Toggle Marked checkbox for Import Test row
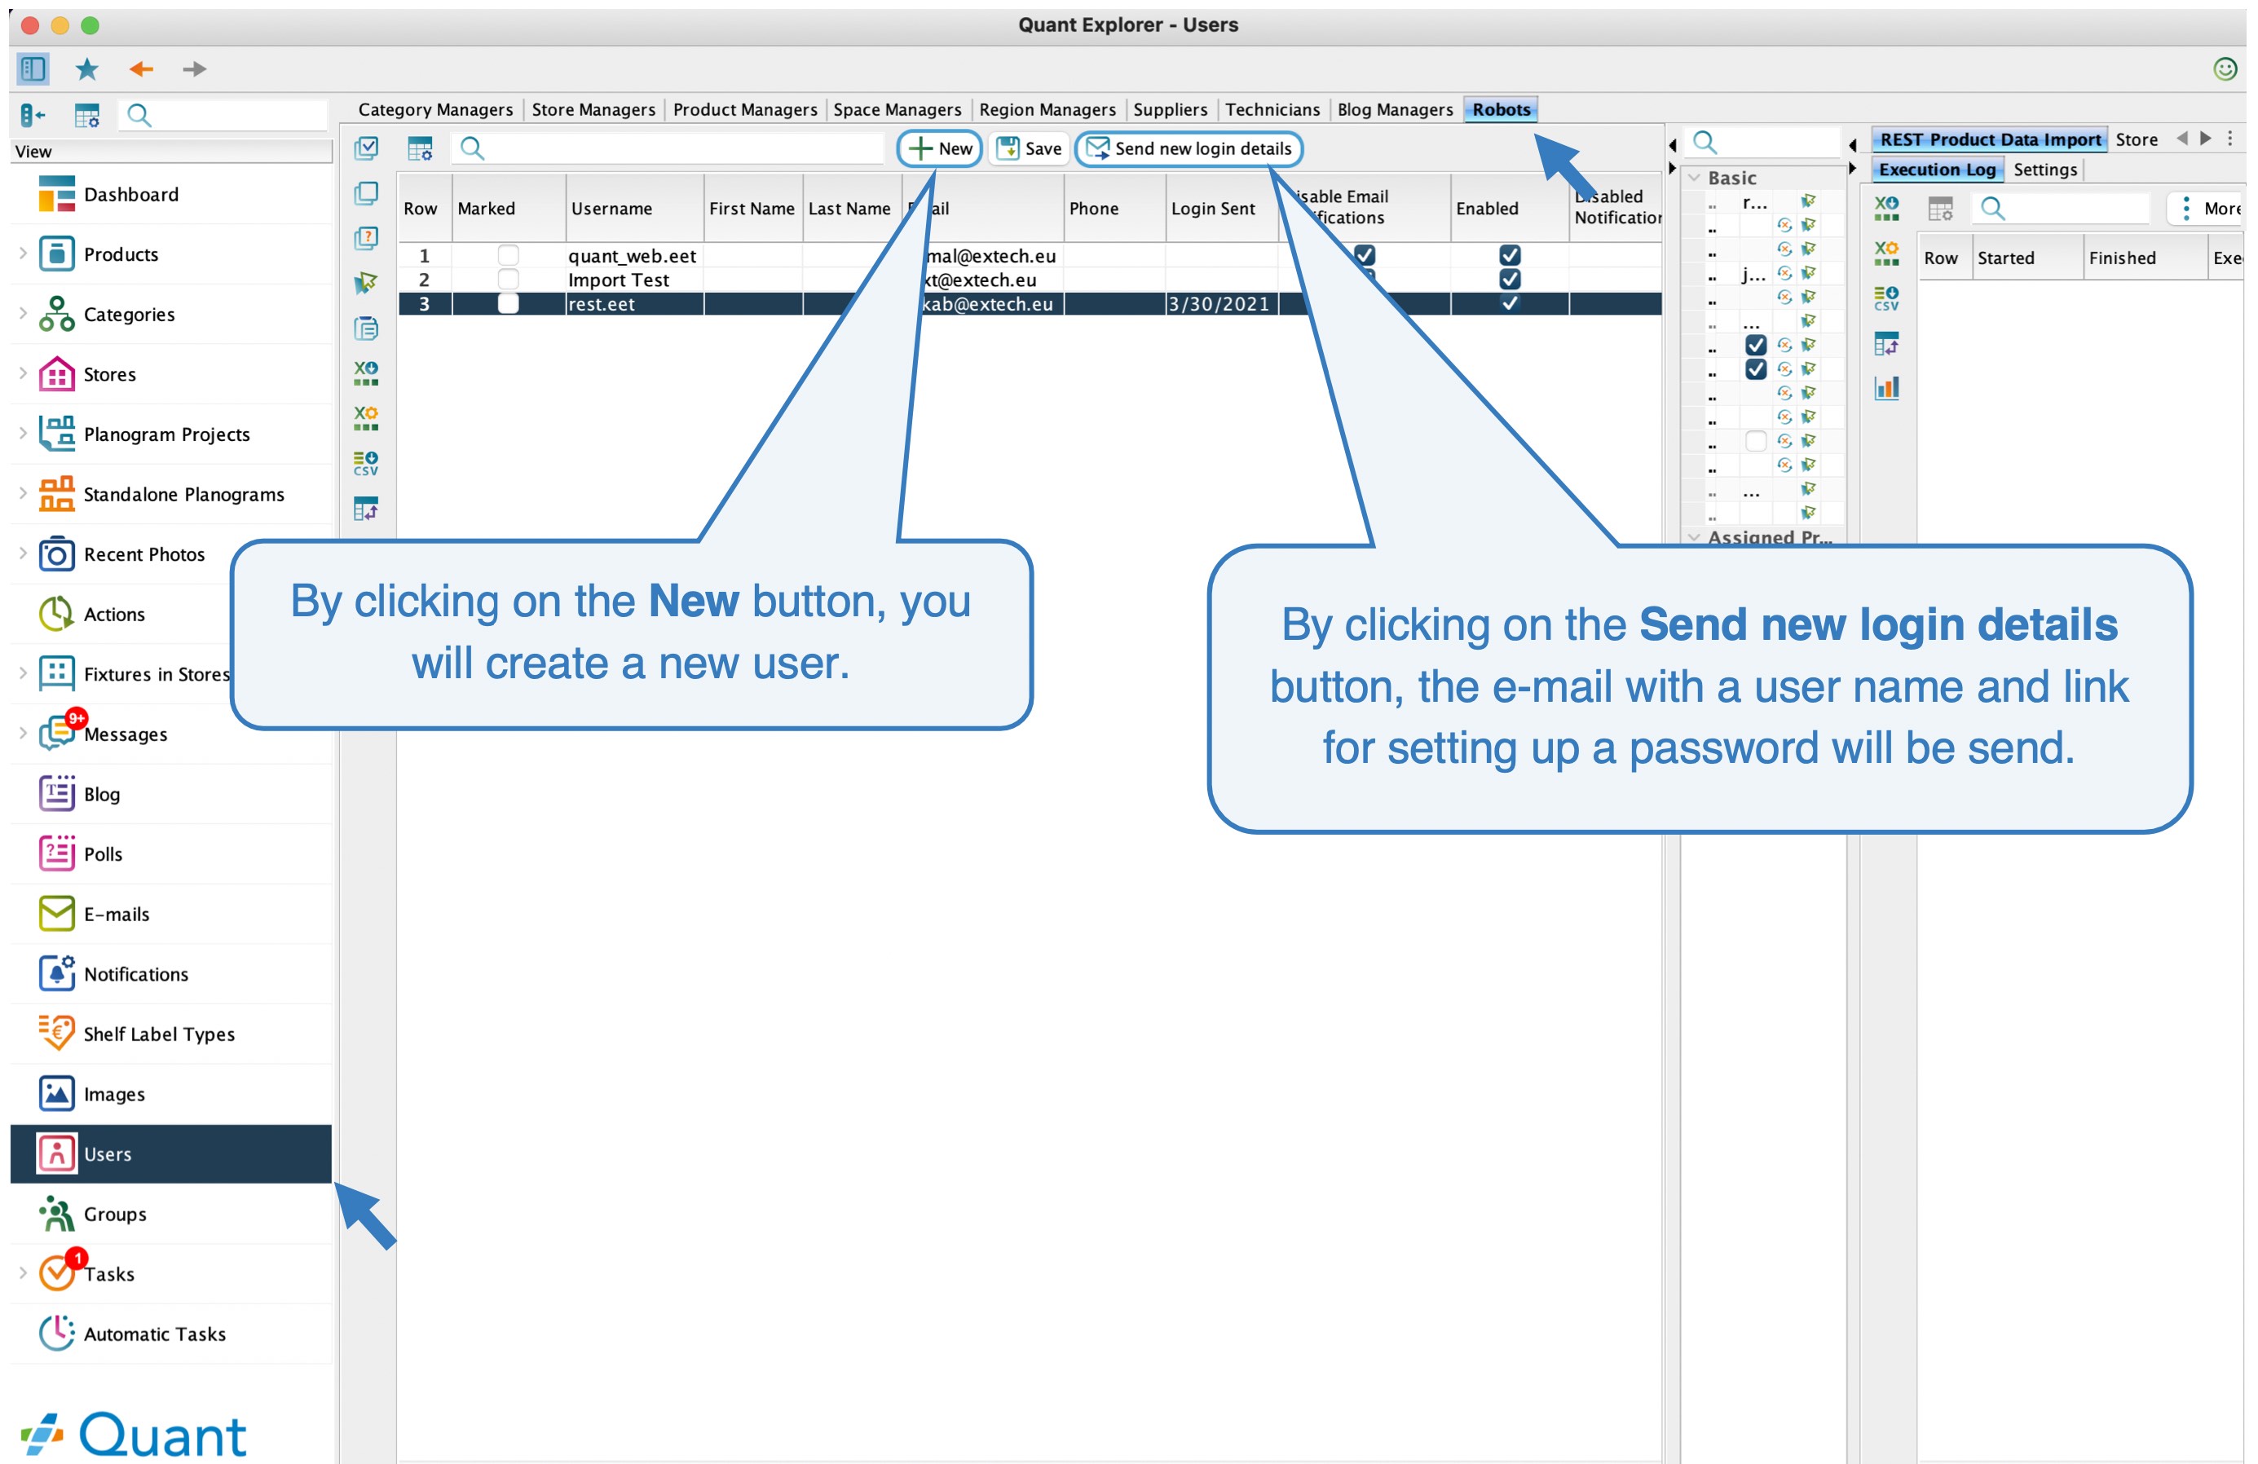The image size is (2258, 1464). pos(509,279)
